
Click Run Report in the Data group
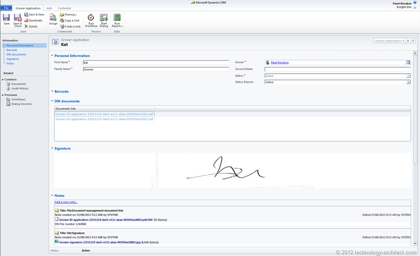[117, 20]
